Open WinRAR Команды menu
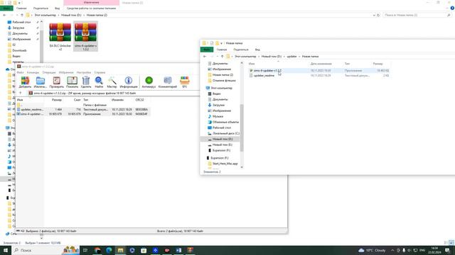The image size is (455, 255). (33, 72)
